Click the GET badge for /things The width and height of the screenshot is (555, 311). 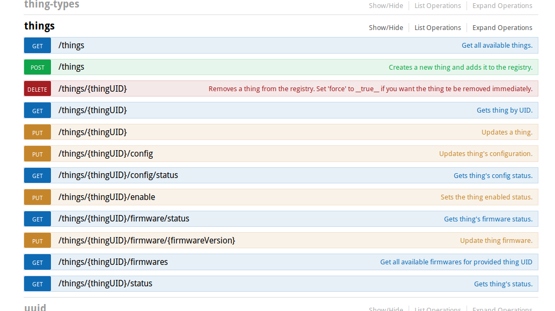tap(38, 46)
